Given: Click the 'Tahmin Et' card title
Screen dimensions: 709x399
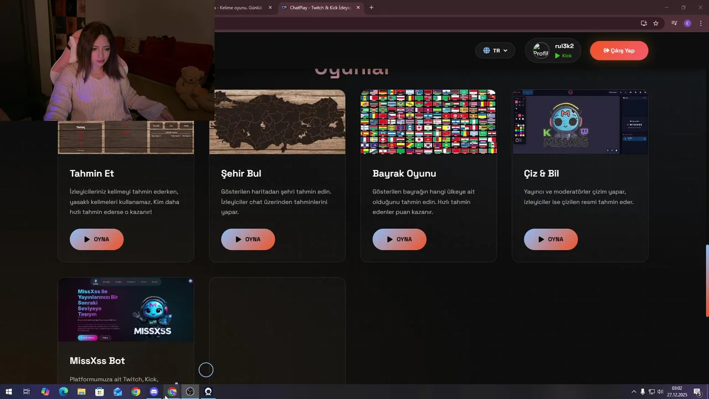Looking at the screenshot, I should [x=92, y=173].
